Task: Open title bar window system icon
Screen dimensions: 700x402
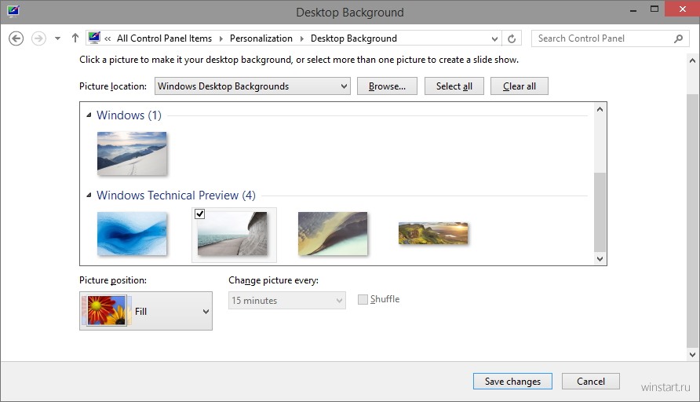Action: (13, 10)
